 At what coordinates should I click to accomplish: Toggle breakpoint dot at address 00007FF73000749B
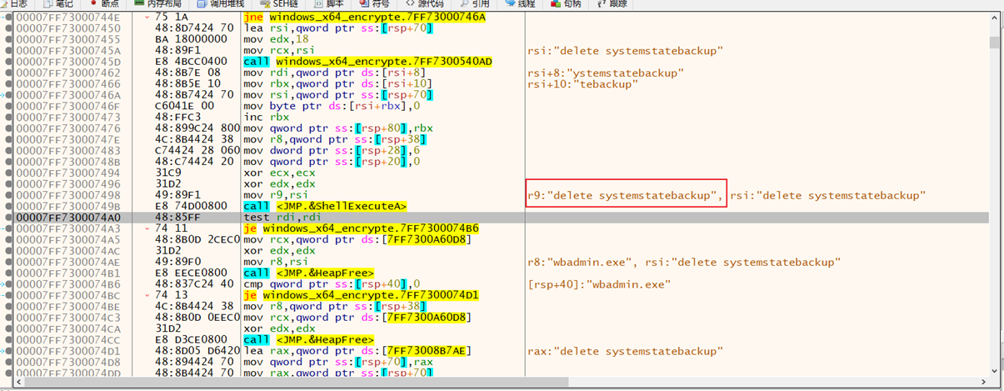tap(8, 206)
